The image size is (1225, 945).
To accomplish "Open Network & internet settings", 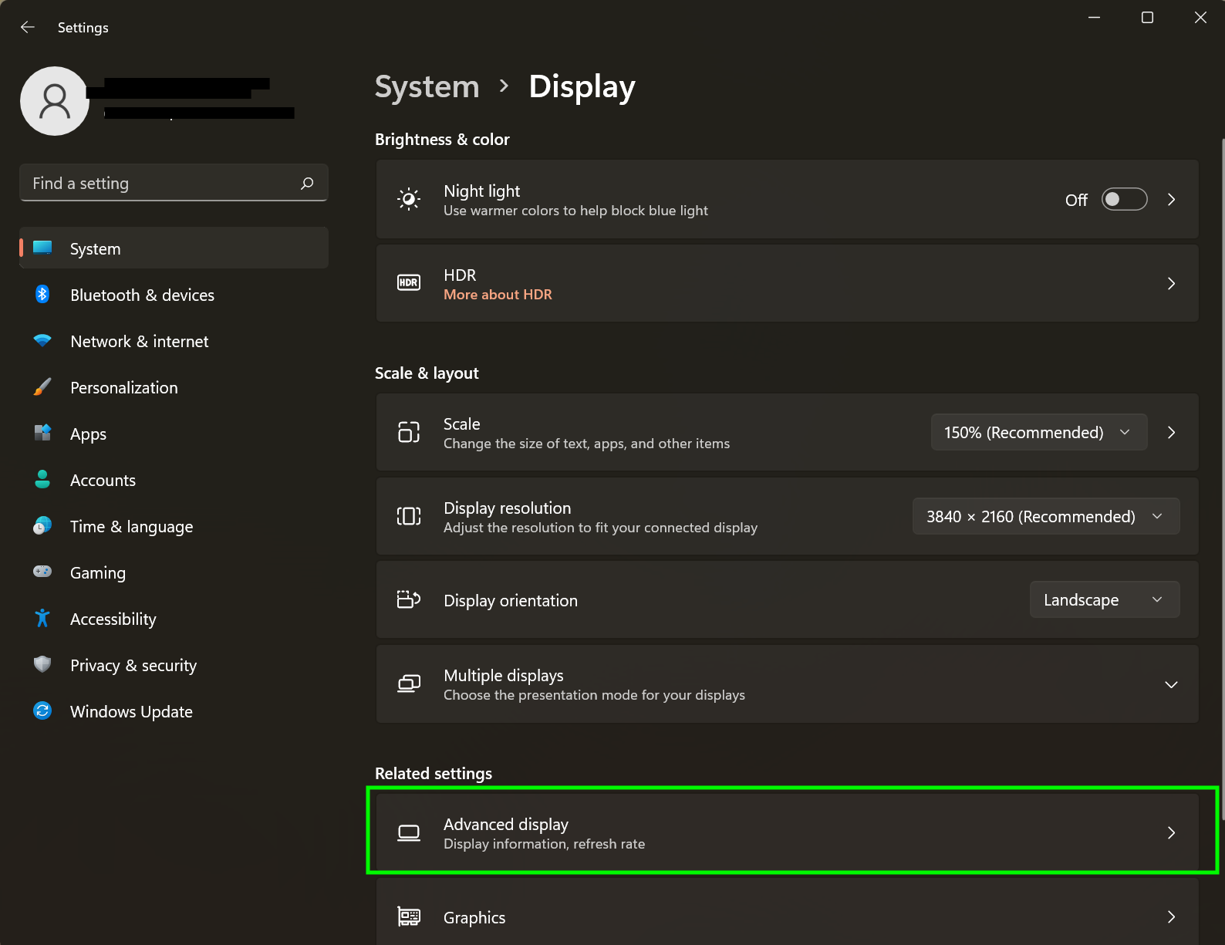I will point(139,341).
